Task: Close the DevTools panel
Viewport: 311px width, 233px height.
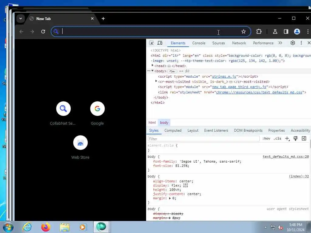Action: click(x=309, y=43)
